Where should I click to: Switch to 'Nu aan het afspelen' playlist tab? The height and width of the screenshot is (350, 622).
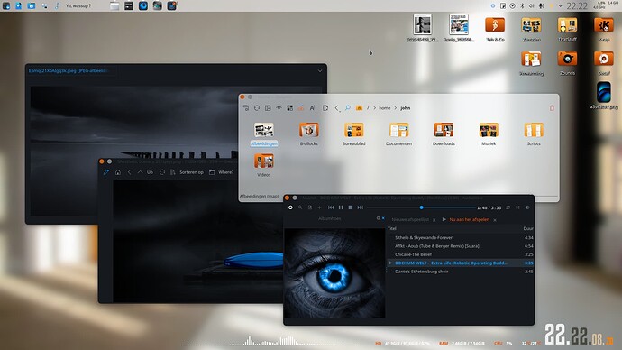point(470,219)
